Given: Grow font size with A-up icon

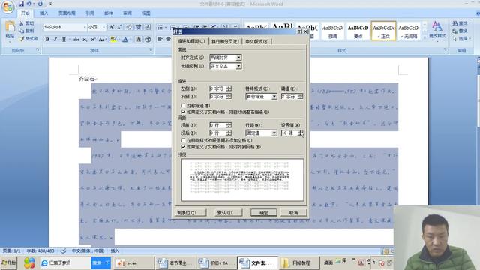Looking at the screenshot, I should [112, 27].
